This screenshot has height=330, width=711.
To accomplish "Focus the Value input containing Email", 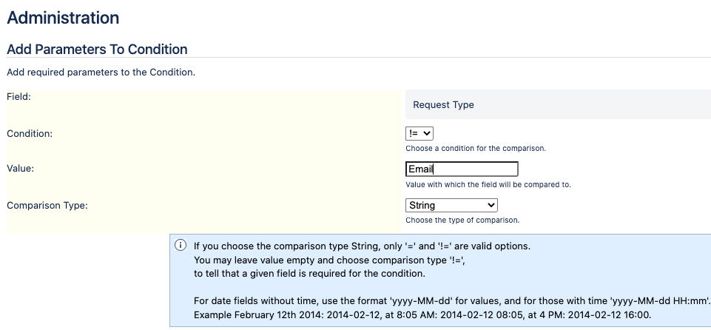I will click(462, 169).
